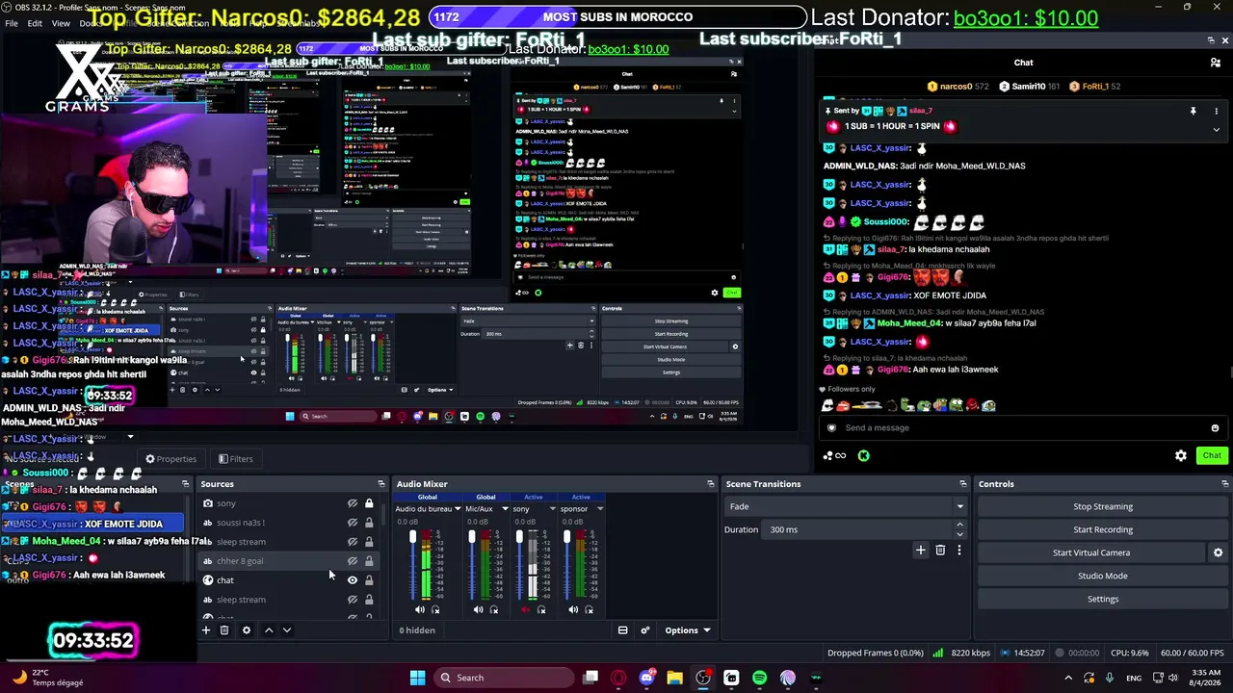Expand sony audio channel menu
This screenshot has width=1233, height=693.
[x=552, y=509]
